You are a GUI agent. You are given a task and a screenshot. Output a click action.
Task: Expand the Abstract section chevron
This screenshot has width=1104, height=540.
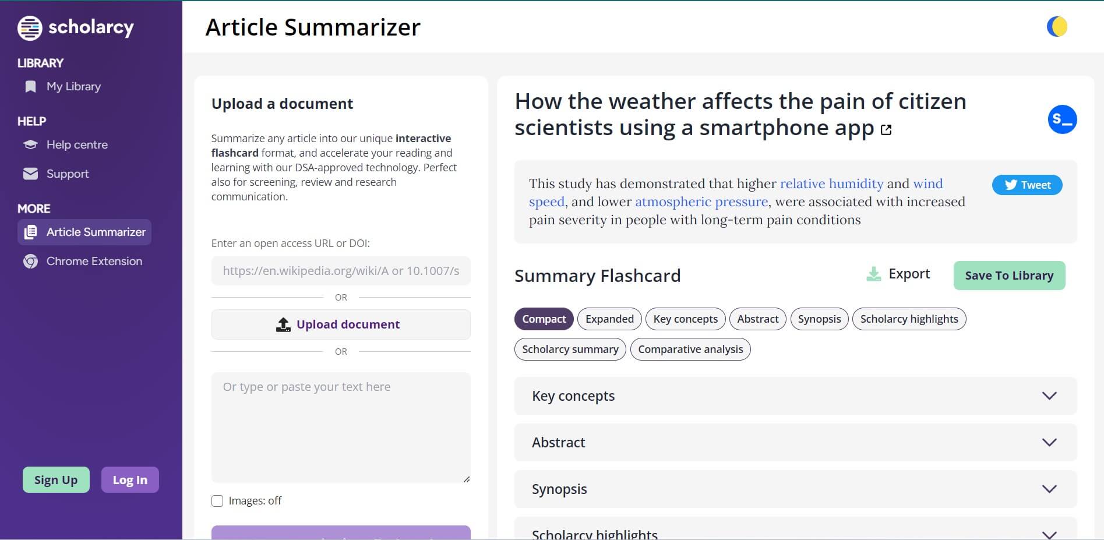click(1049, 443)
